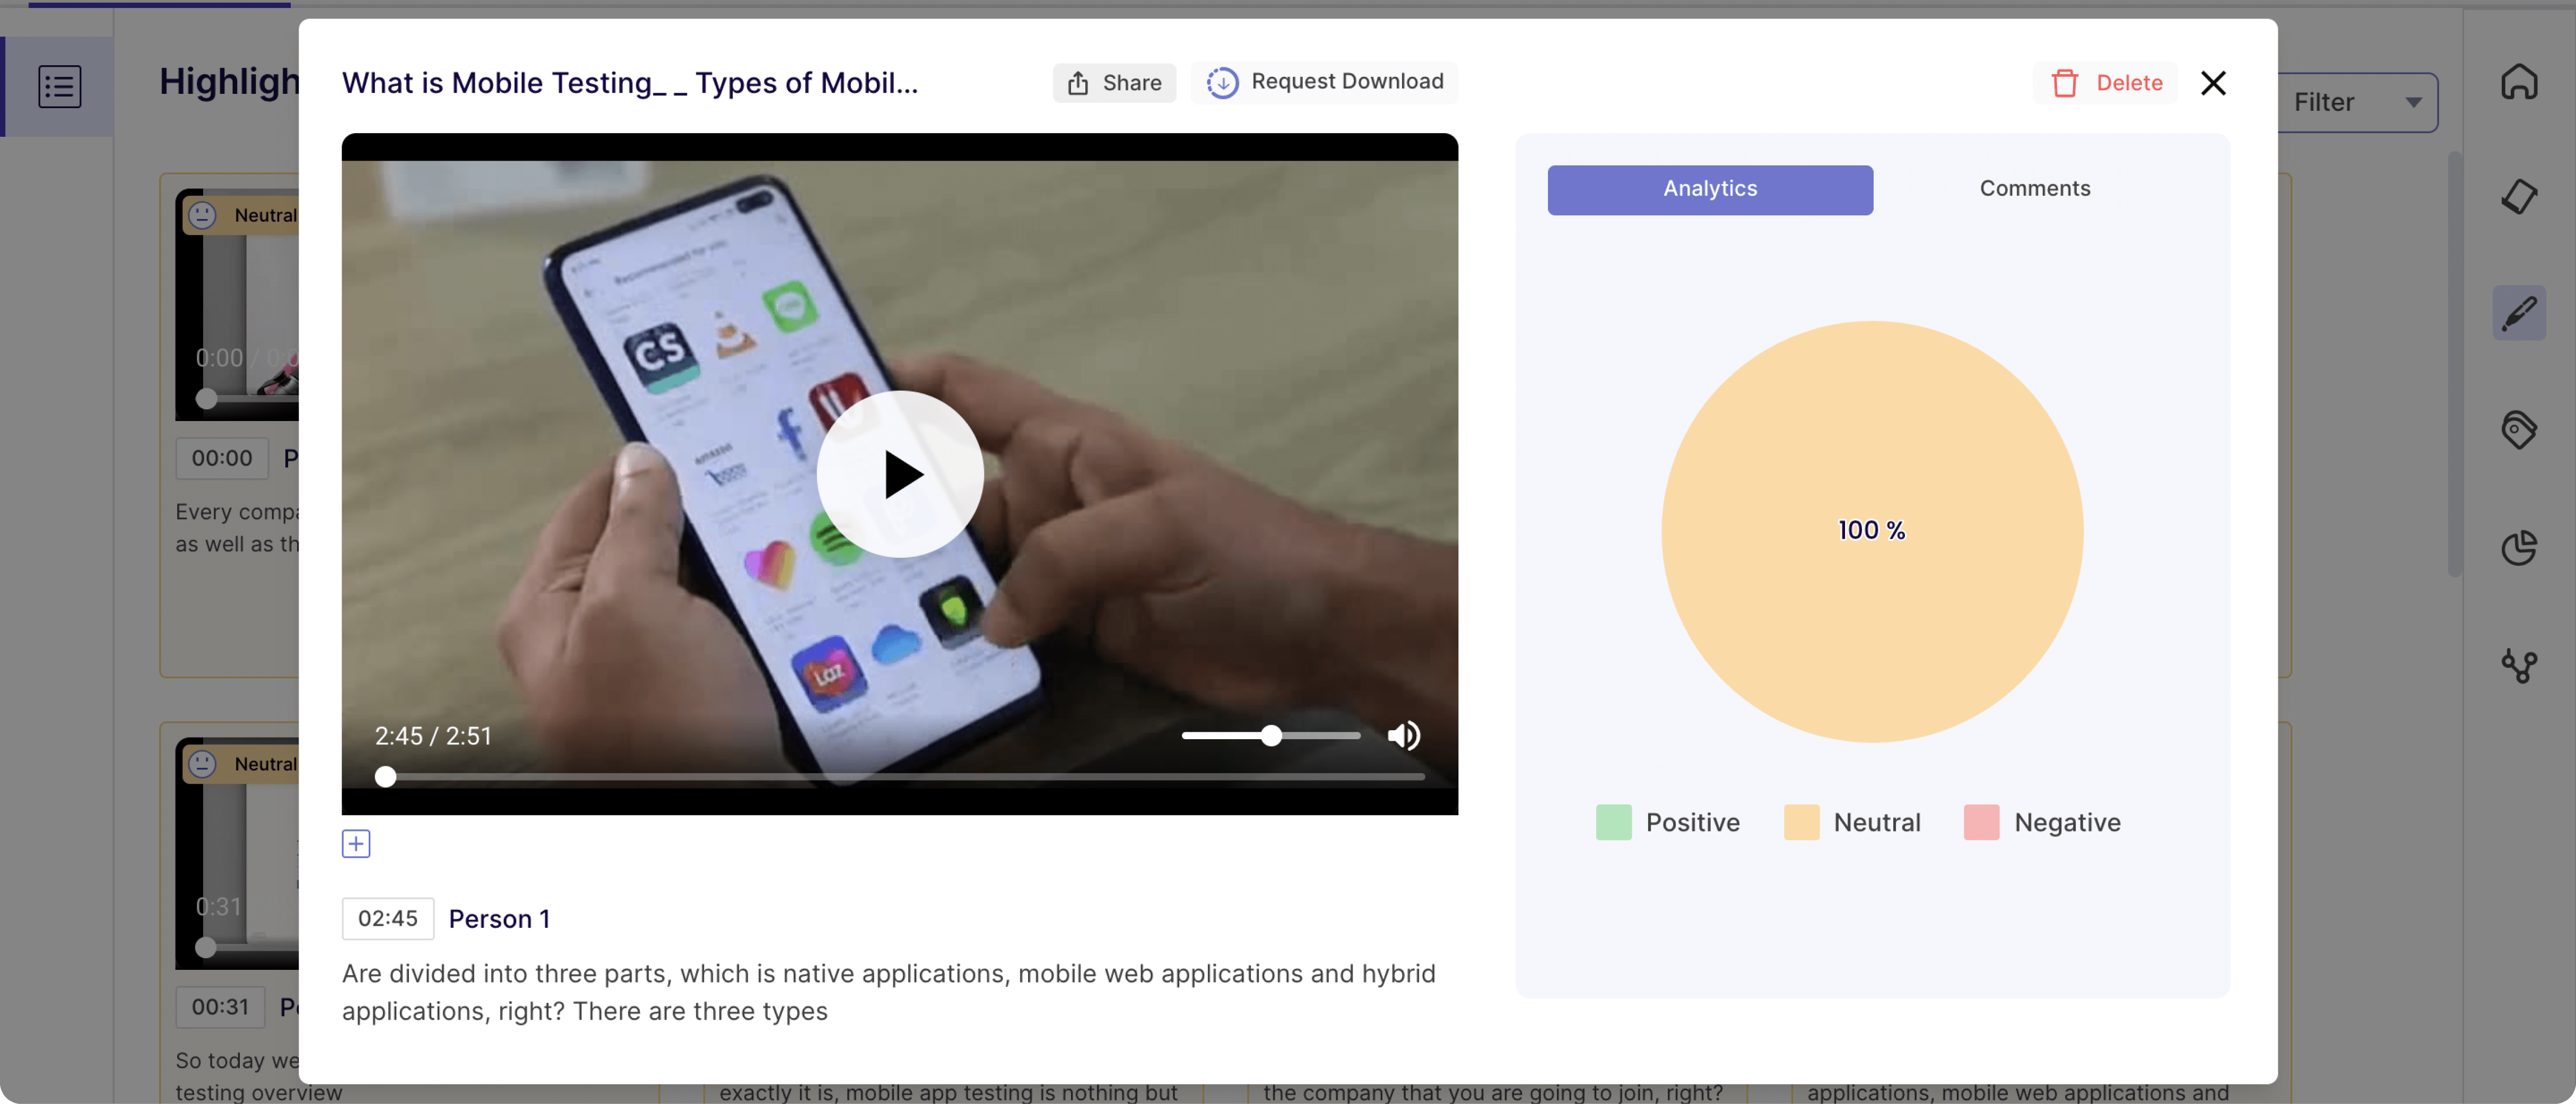Play the video with center play button

(900, 474)
